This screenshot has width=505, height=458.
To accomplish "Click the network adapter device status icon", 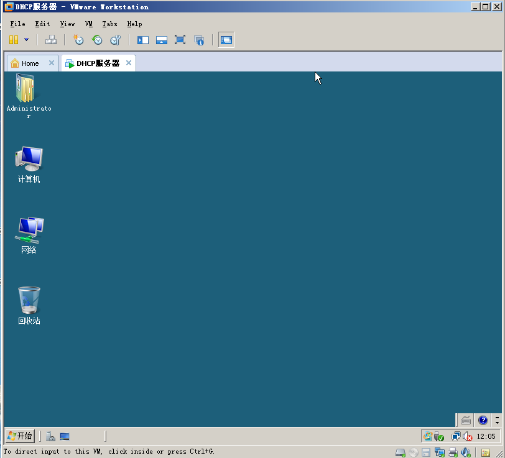I will pos(440,452).
